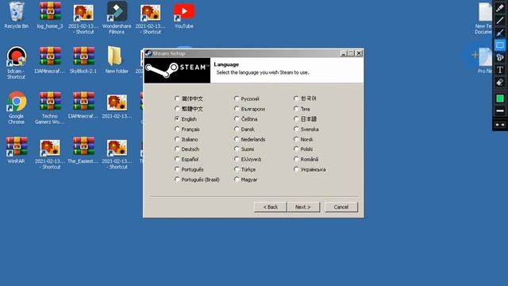Select the arrow drawing tool
508x286 pixels.
tap(500, 33)
